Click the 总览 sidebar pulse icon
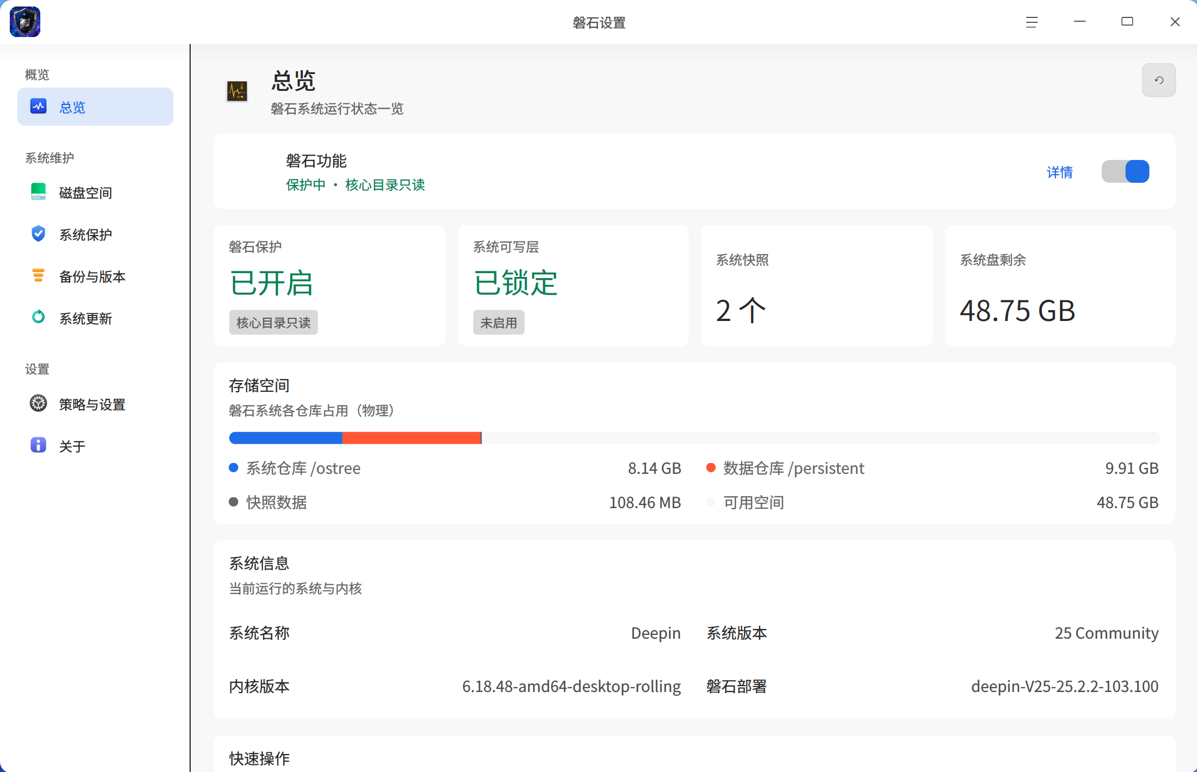The height and width of the screenshot is (772, 1197). 38,107
